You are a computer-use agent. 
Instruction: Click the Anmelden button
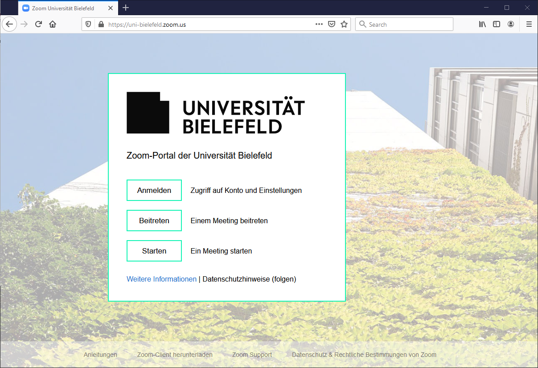154,190
